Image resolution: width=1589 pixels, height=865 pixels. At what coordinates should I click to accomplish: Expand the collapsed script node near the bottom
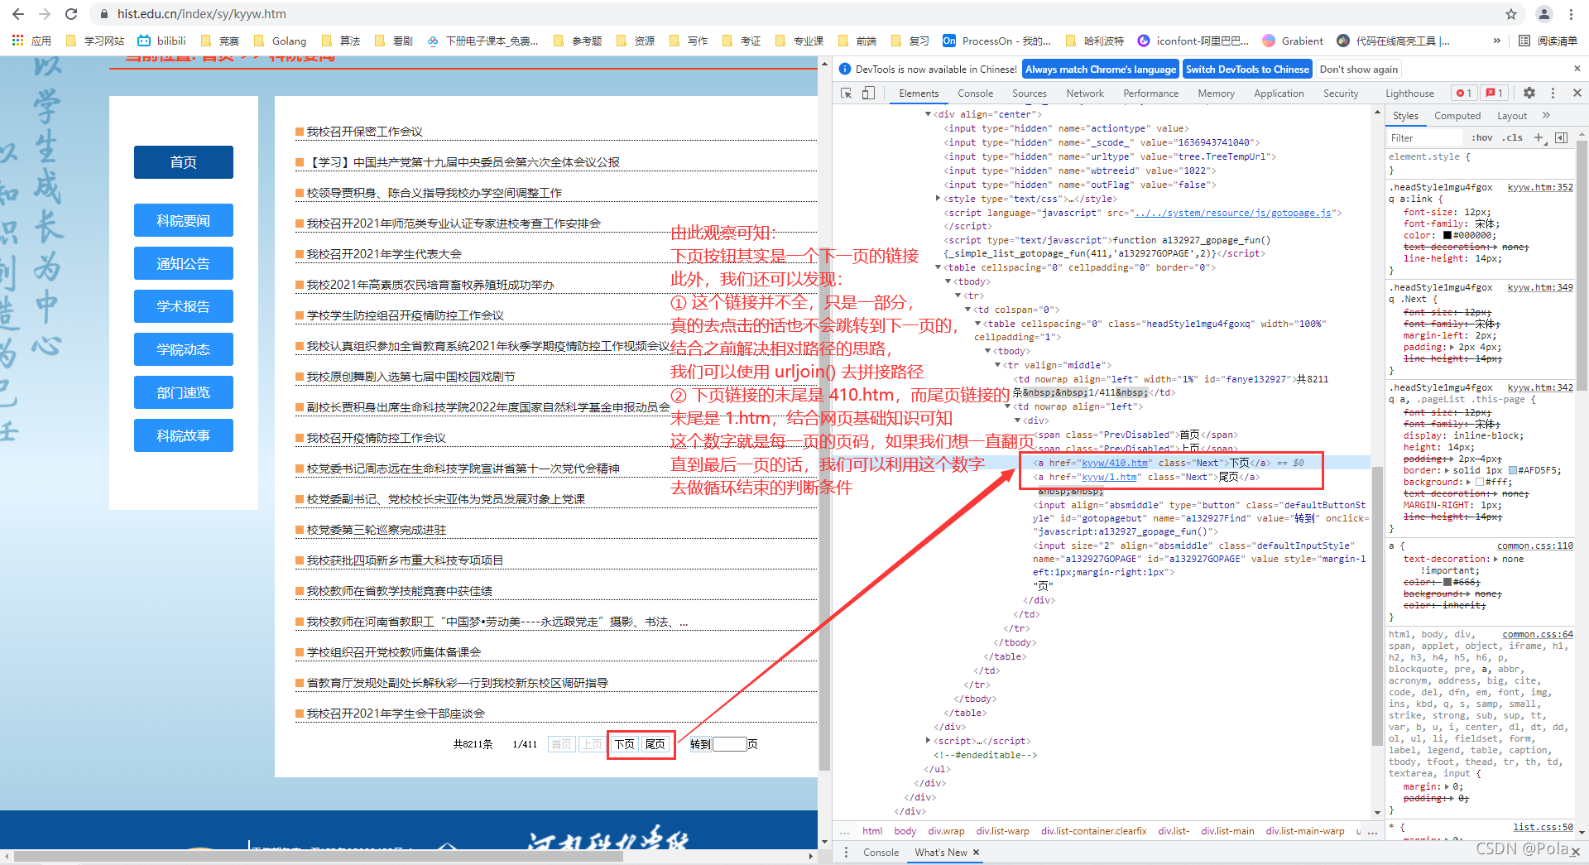tap(928, 741)
